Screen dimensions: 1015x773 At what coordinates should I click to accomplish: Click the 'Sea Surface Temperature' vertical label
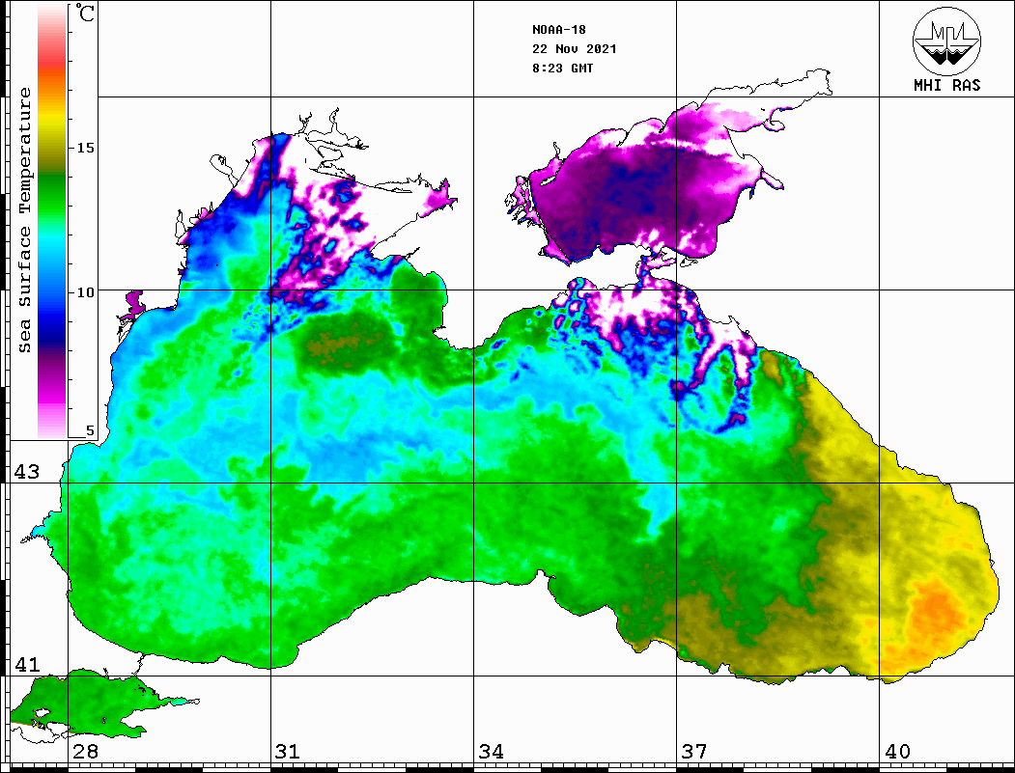[24, 221]
